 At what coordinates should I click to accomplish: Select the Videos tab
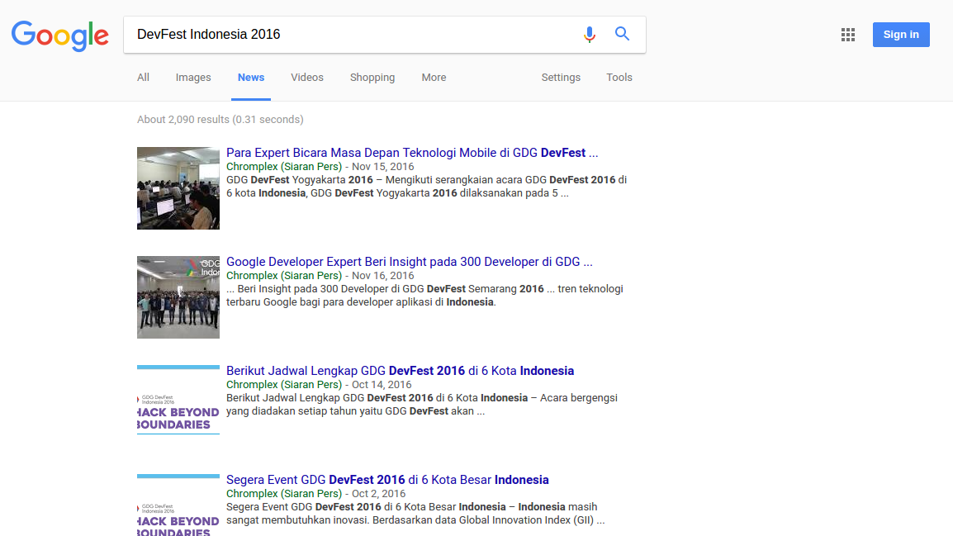click(x=307, y=78)
